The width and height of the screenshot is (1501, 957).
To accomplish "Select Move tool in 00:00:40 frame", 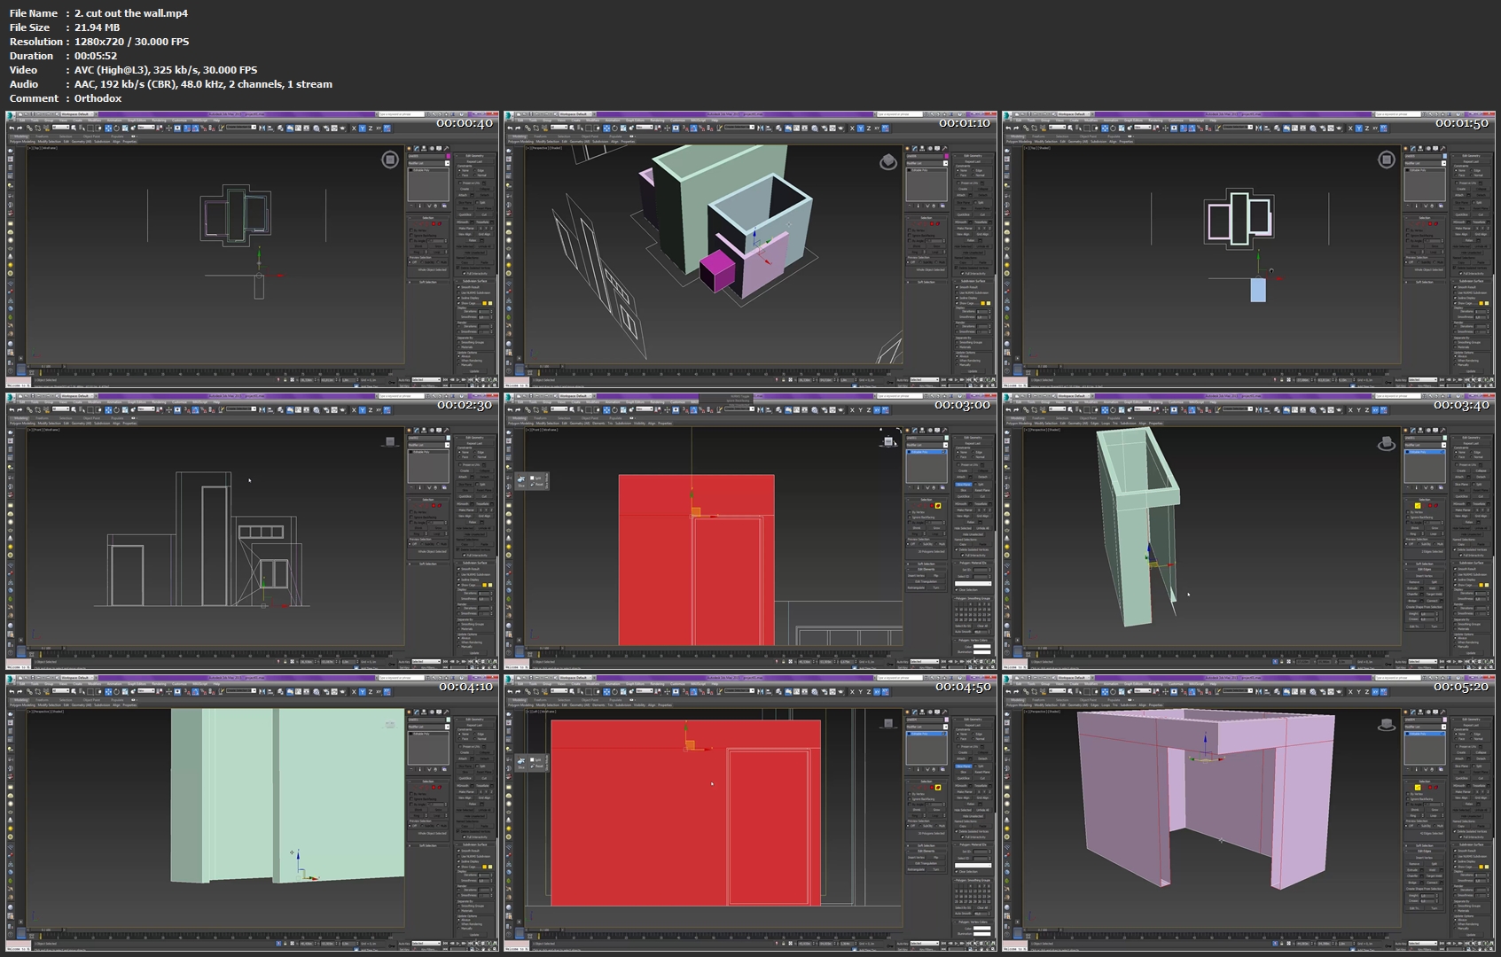I will tap(108, 128).
